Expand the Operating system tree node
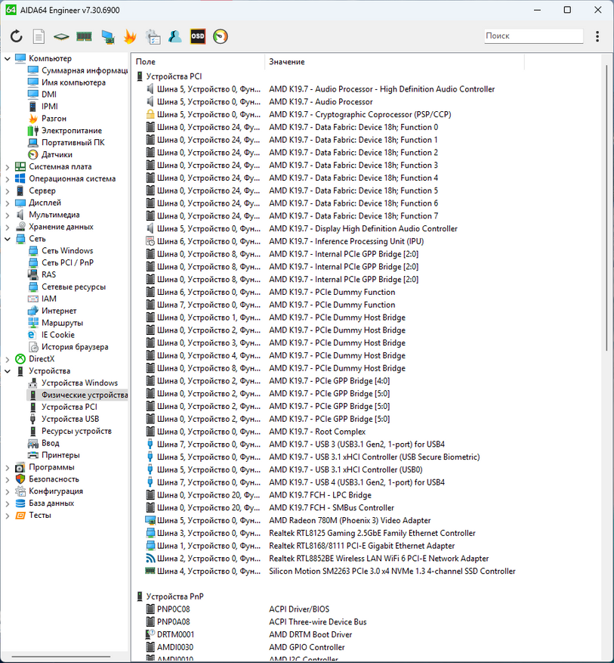The width and height of the screenshot is (614, 663). tap(8, 179)
